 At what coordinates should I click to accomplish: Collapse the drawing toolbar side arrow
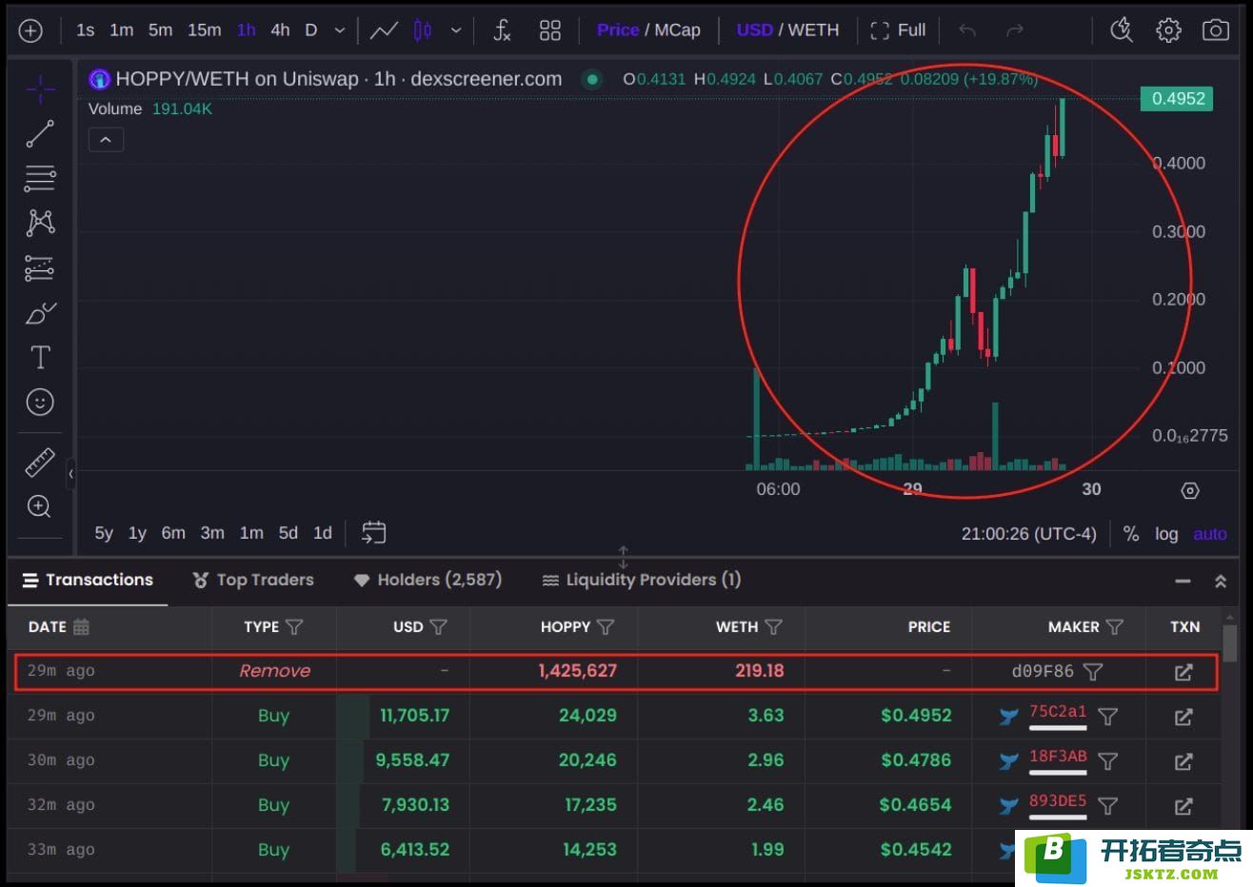click(70, 473)
